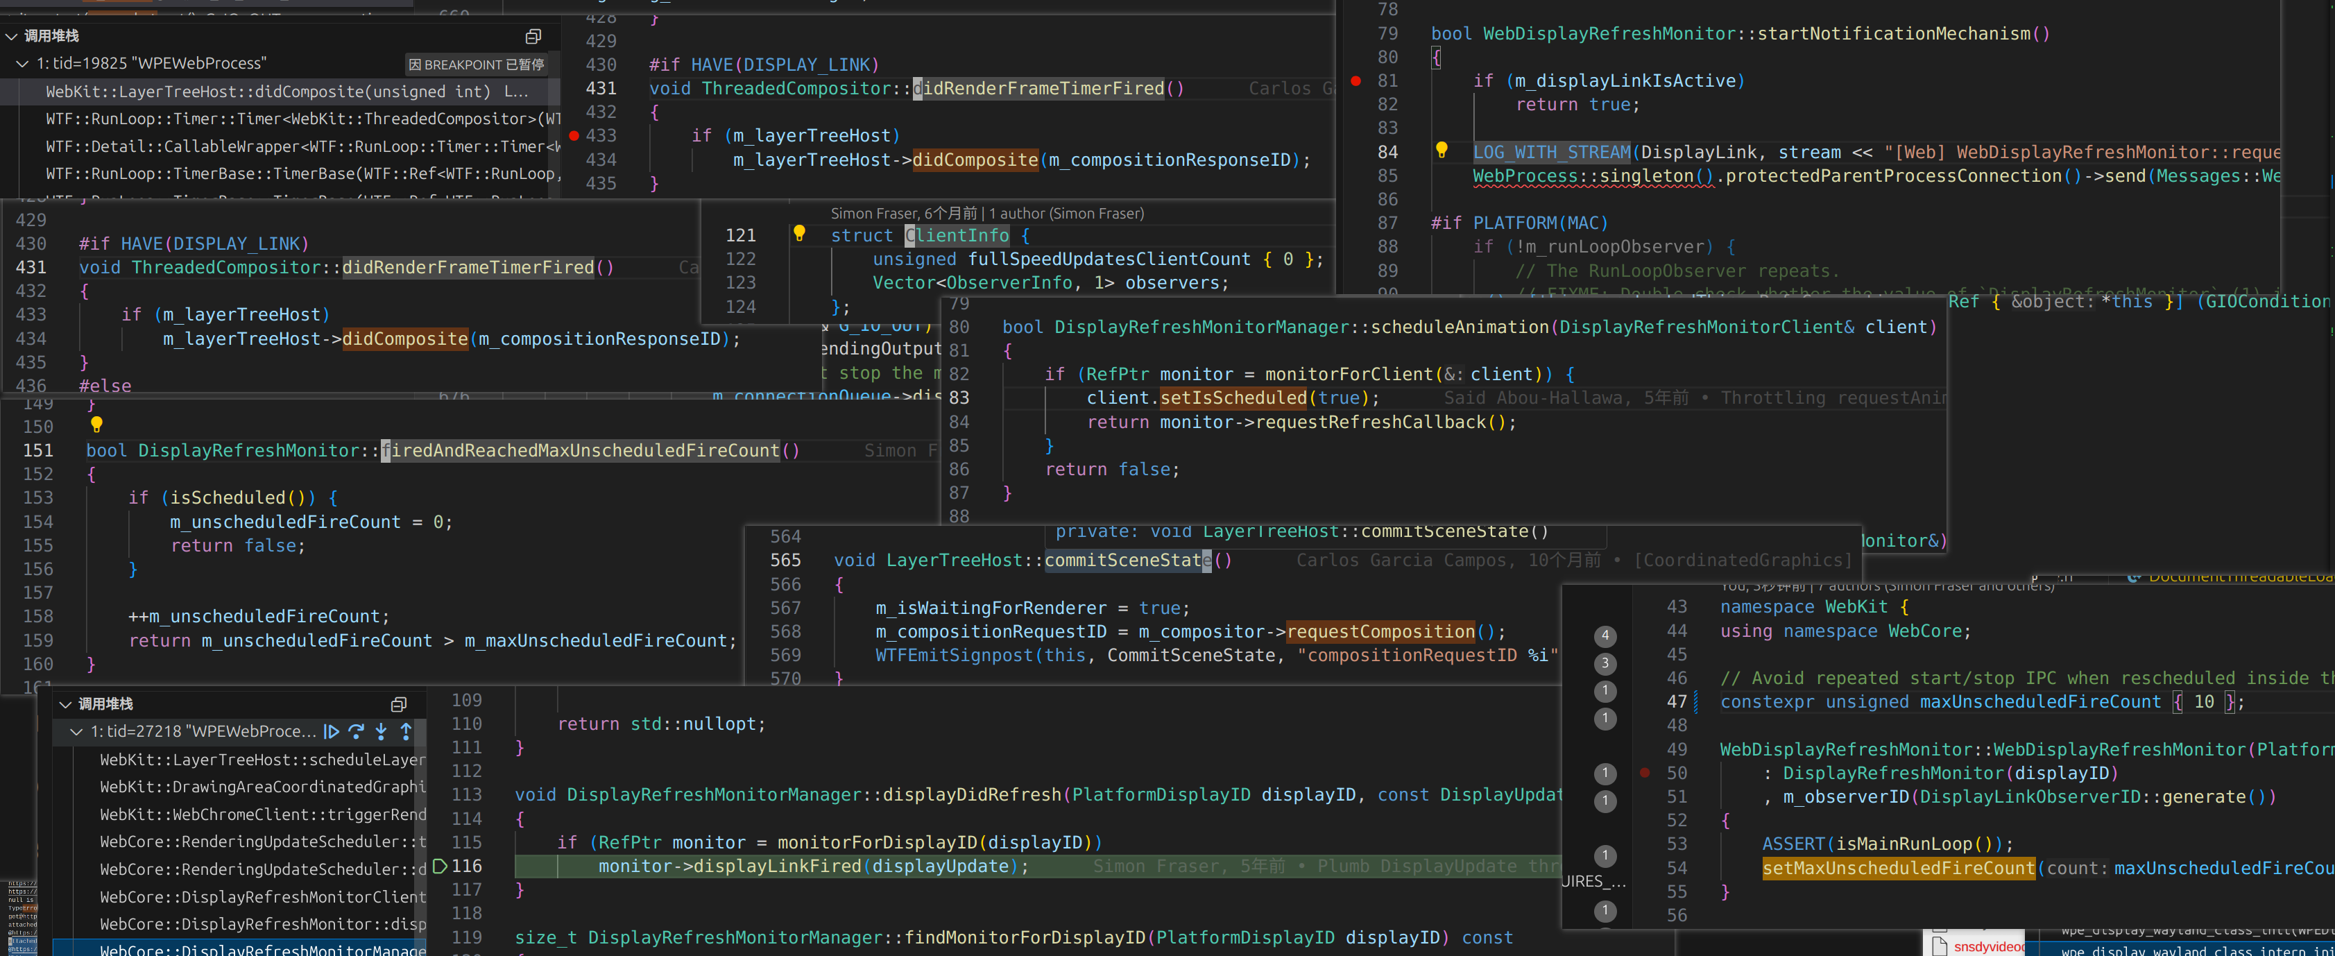The image size is (2335, 956).
Task: Click lightbulb next to struct ClientInfo line 121
Action: click(x=798, y=233)
